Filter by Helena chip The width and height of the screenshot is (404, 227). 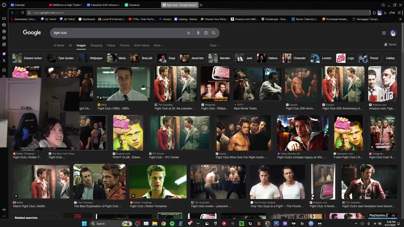pyautogui.click(x=268, y=58)
